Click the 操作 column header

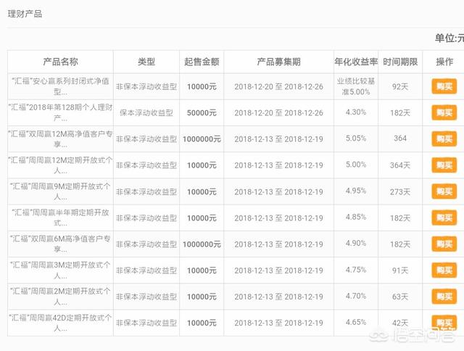[x=444, y=62]
